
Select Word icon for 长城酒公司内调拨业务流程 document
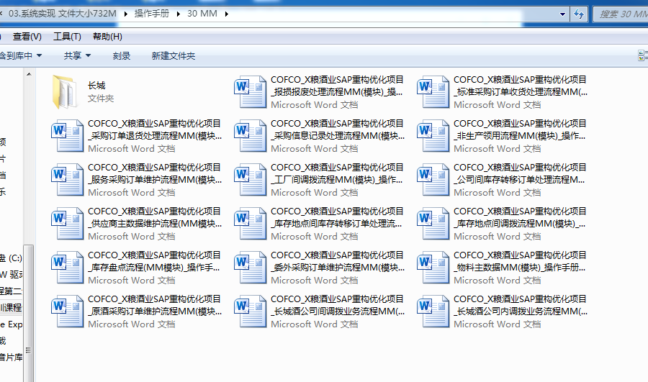[x=433, y=311]
